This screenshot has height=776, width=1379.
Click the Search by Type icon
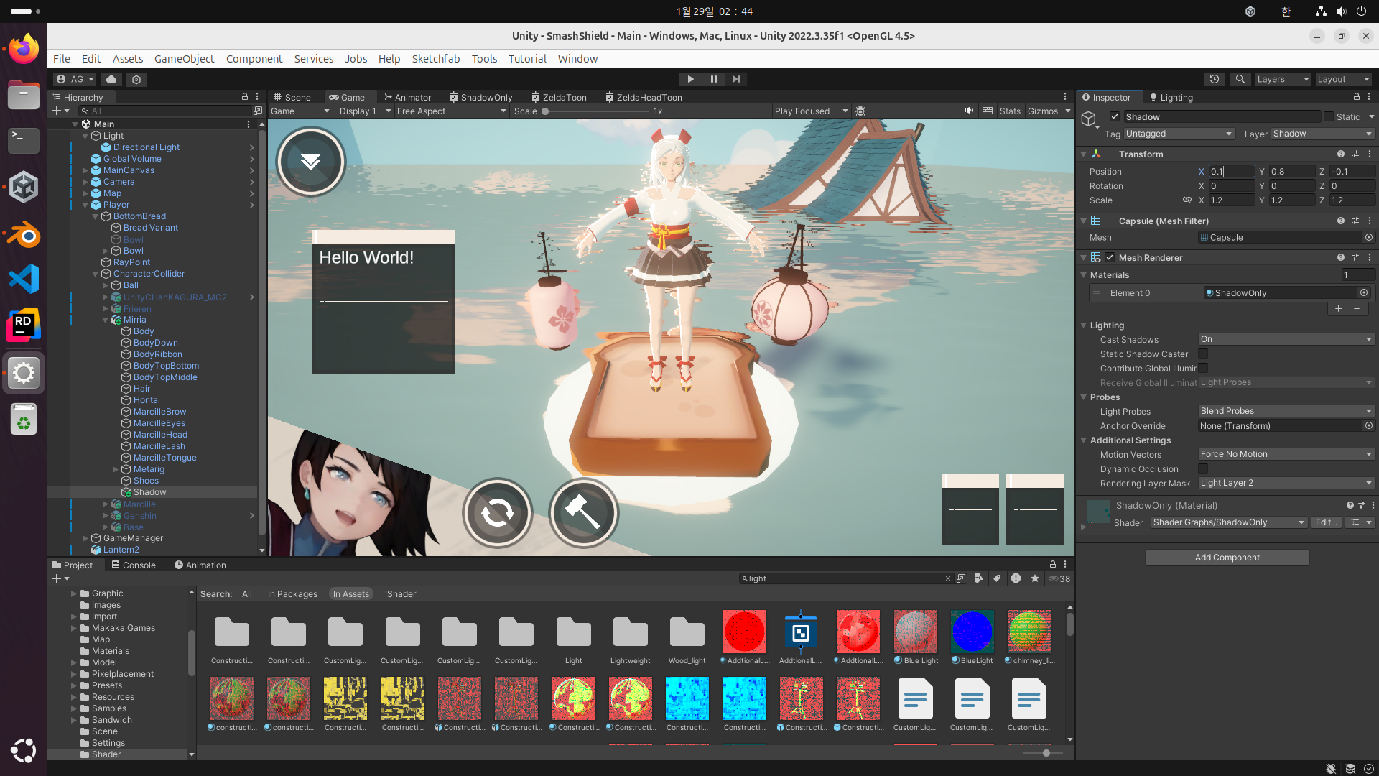(x=980, y=578)
